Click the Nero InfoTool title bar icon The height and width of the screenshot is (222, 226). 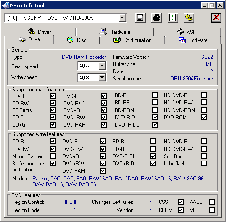pos(5,5)
